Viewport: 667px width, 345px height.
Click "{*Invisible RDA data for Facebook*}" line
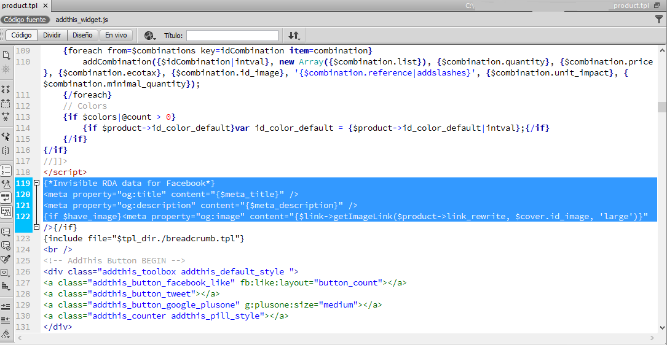[129, 183]
